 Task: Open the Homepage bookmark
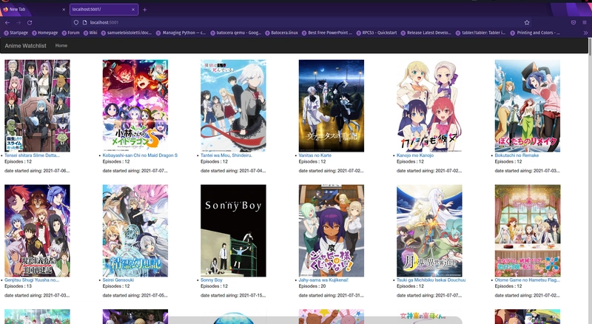[x=45, y=33]
